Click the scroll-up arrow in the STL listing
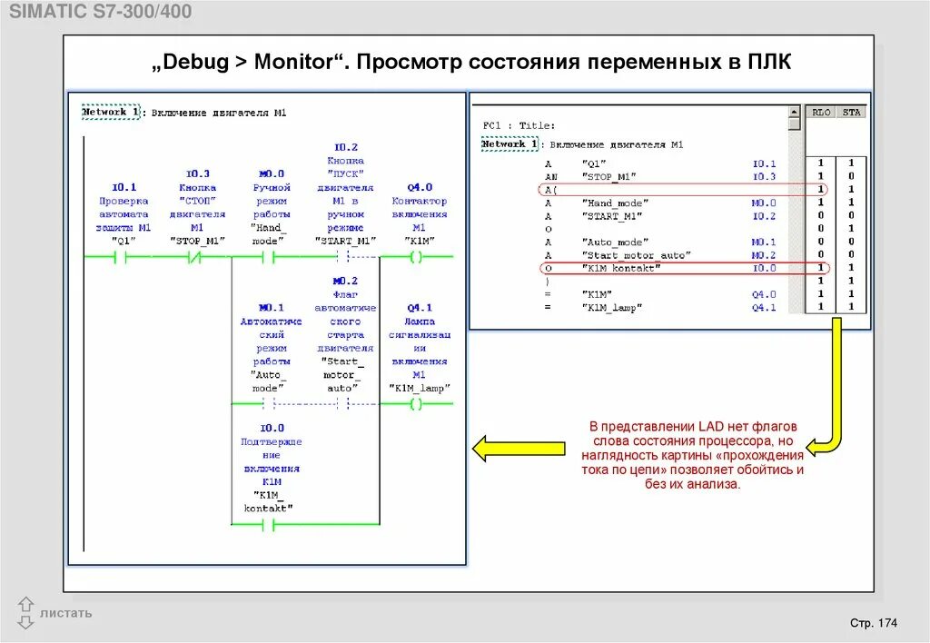This screenshot has width=930, height=643. tap(794, 112)
